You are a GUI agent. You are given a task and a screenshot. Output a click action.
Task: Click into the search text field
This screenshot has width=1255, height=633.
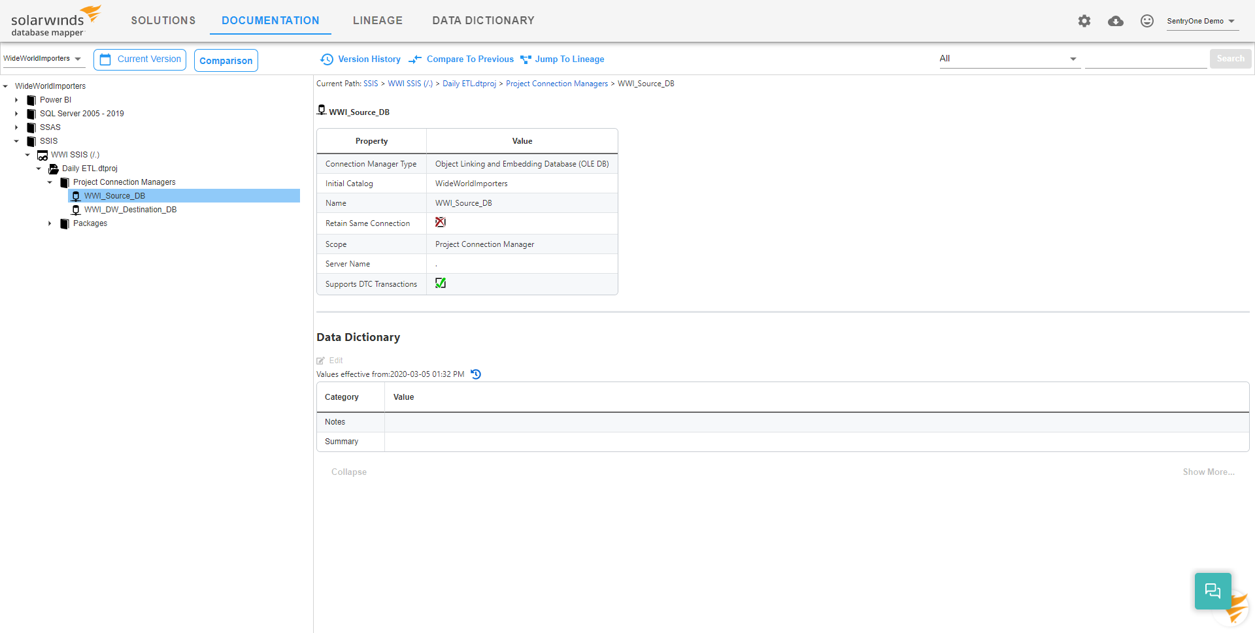pyautogui.click(x=1146, y=59)
